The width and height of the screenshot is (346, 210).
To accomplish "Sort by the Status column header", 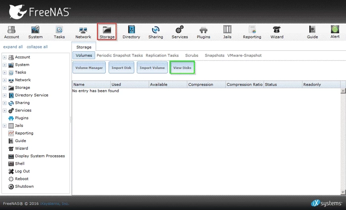I will tap(283, 84).
